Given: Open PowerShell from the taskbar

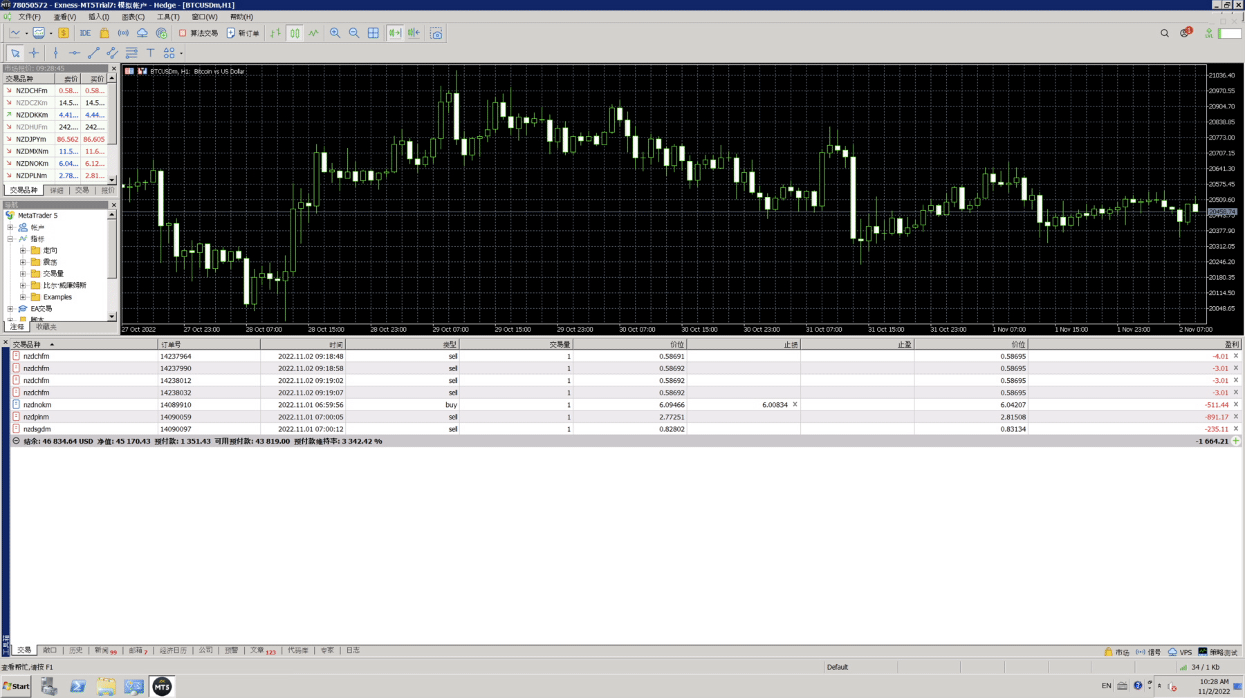Looking at the screenshot, I should [x=77, y=686].
